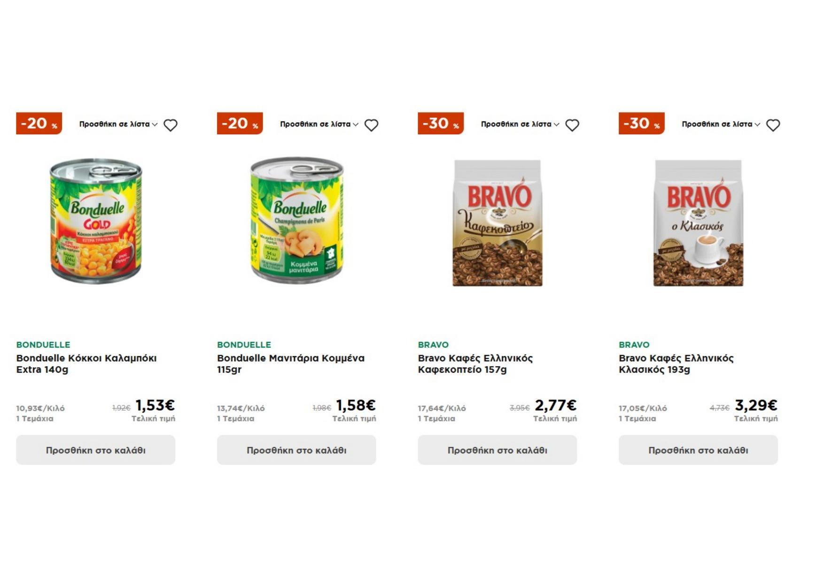
Task: Open 'Προσθήκη σε λίστα' dropdown for mushrooms
Action: click(319, 124)
